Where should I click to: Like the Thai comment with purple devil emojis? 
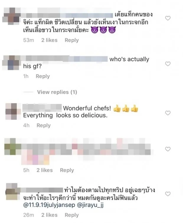point(168,18)
